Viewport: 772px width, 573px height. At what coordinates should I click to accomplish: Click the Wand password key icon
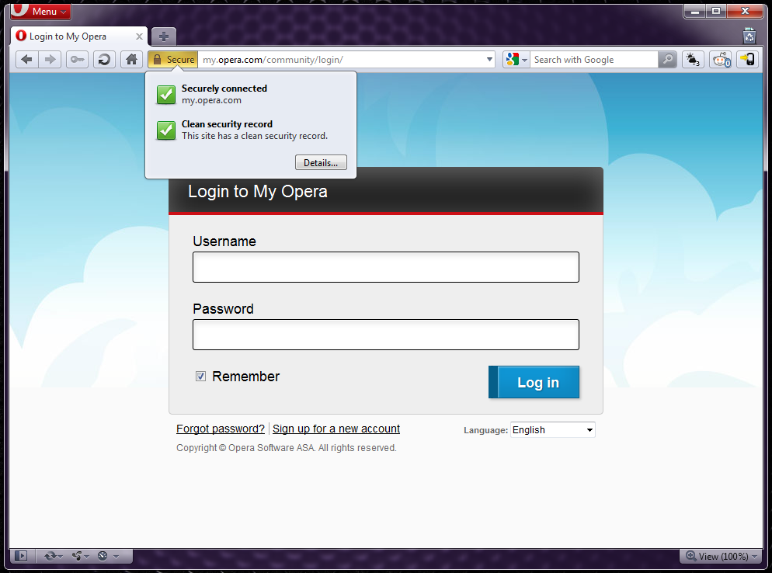tap(77, 60)
